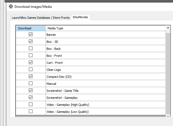
Task: Select the Clear Logo row text
Action: (x=54, y=70)
